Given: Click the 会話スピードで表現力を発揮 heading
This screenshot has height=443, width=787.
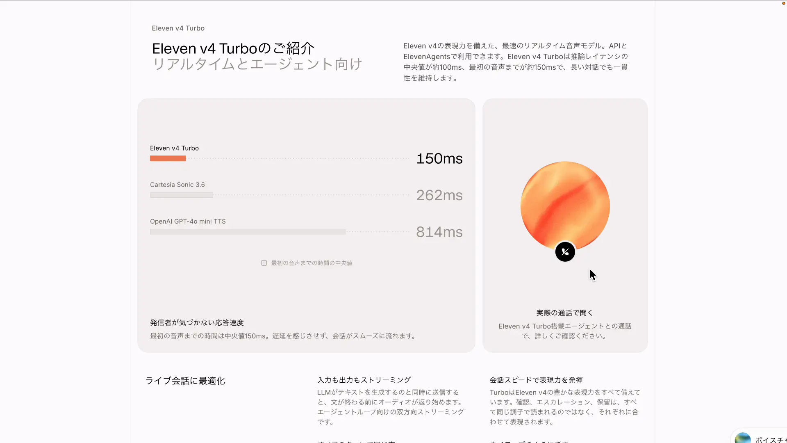Looking at the screenshot, I should tap(536, 380).
